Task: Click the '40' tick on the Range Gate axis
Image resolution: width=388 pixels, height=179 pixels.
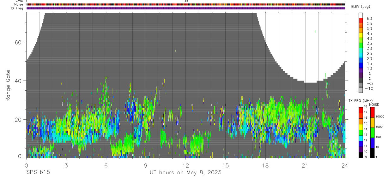Action: (x=18, y=81)
